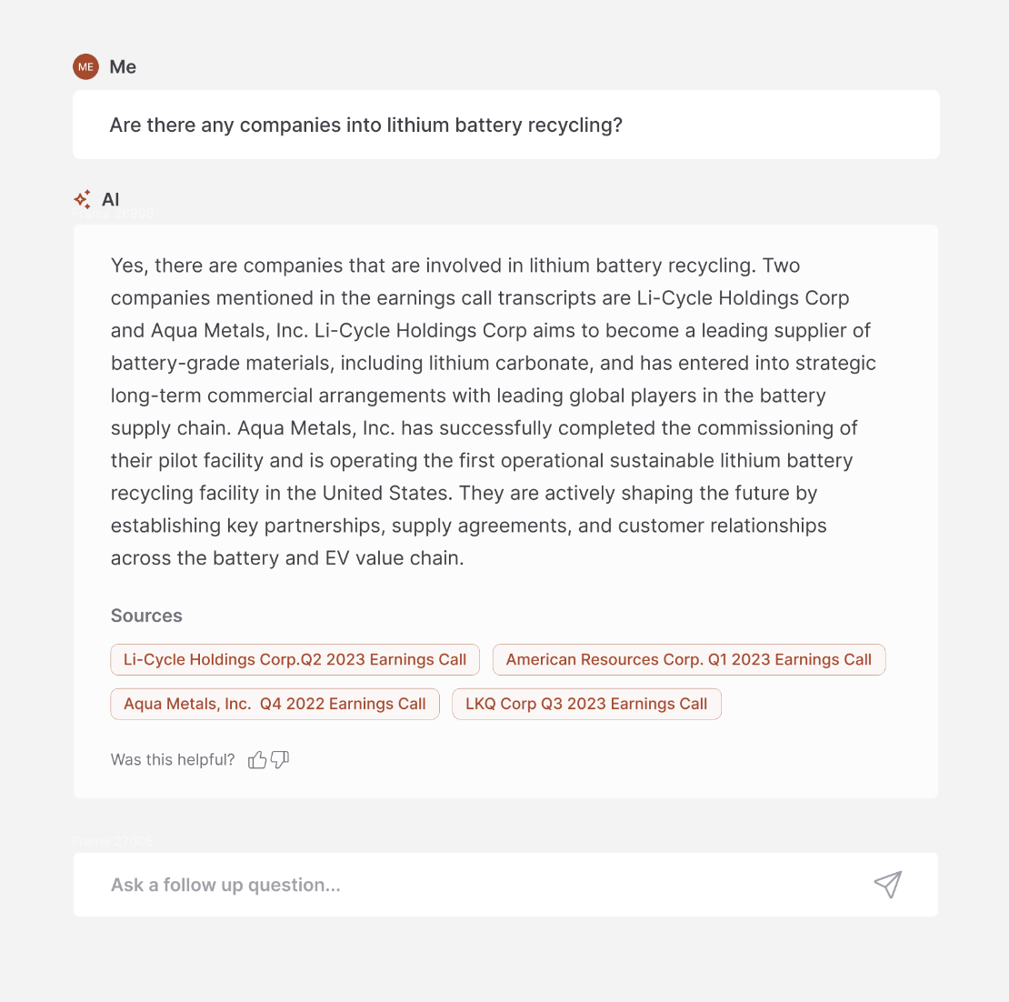Click the user's lithium battery recycling question
1009x1002 pixels.
tap(365, 125)
